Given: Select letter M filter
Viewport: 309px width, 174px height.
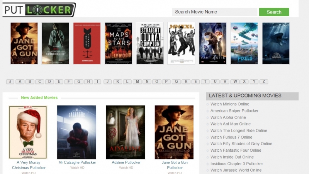Looking at the screenshot, I should pos(138,82).
